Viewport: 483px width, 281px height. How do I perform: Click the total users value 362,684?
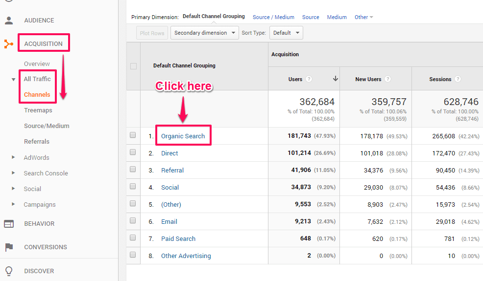pyautogui.click(x=317, y=102)
